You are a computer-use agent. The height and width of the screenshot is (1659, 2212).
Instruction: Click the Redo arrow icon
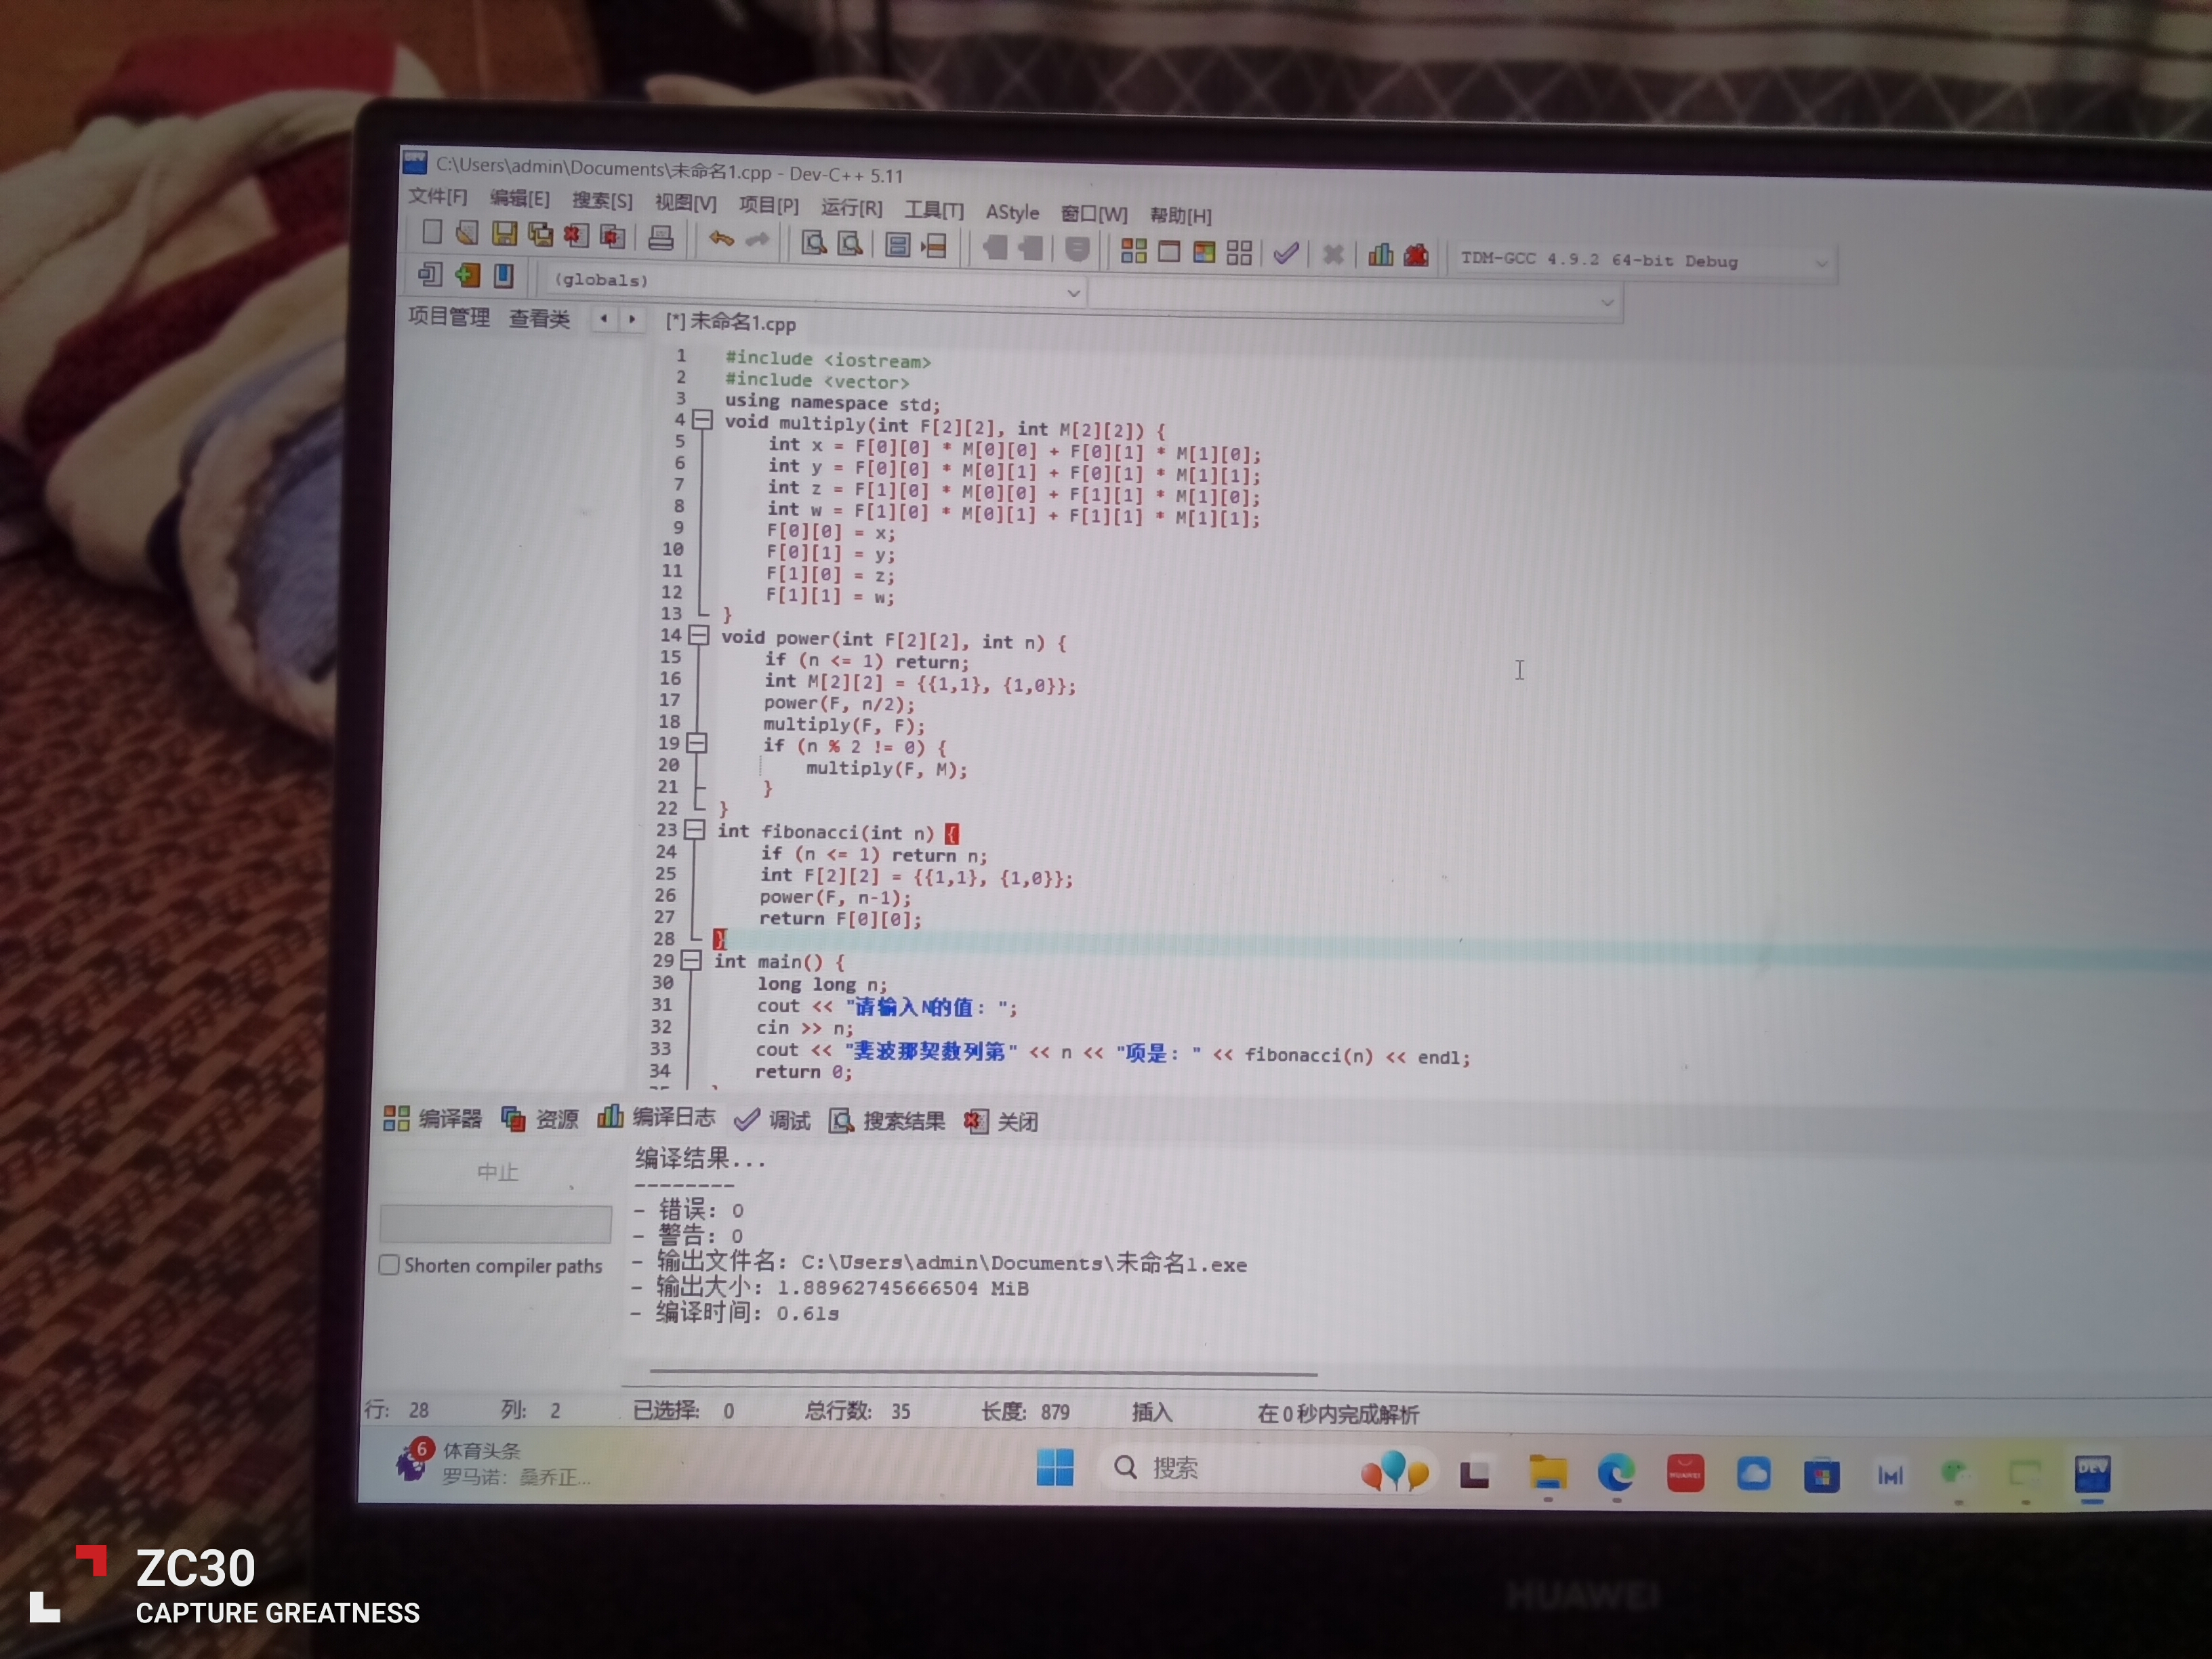(x=758, y=239)
